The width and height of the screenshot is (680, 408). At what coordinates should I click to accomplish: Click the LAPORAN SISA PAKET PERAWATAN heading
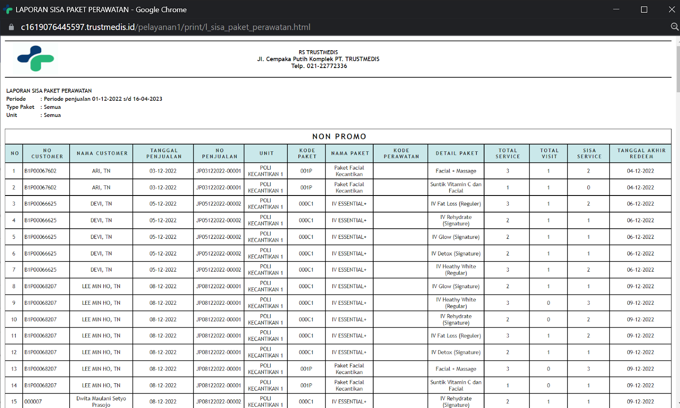[x=49, y=91]
